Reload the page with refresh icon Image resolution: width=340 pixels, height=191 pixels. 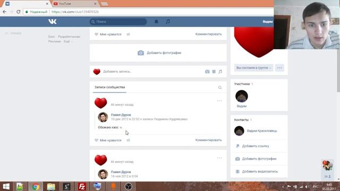tap(19, 12)
